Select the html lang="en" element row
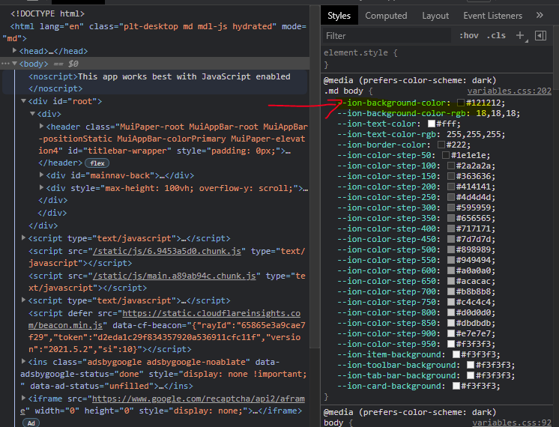This screenshot has width=559, height=427. click(x=154, y=32)
